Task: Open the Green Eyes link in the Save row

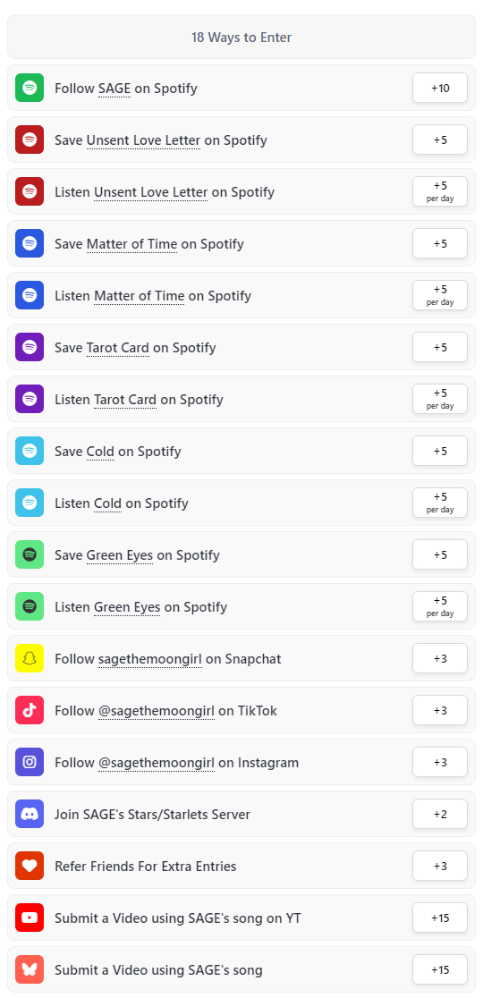Action: click(120, 555)
